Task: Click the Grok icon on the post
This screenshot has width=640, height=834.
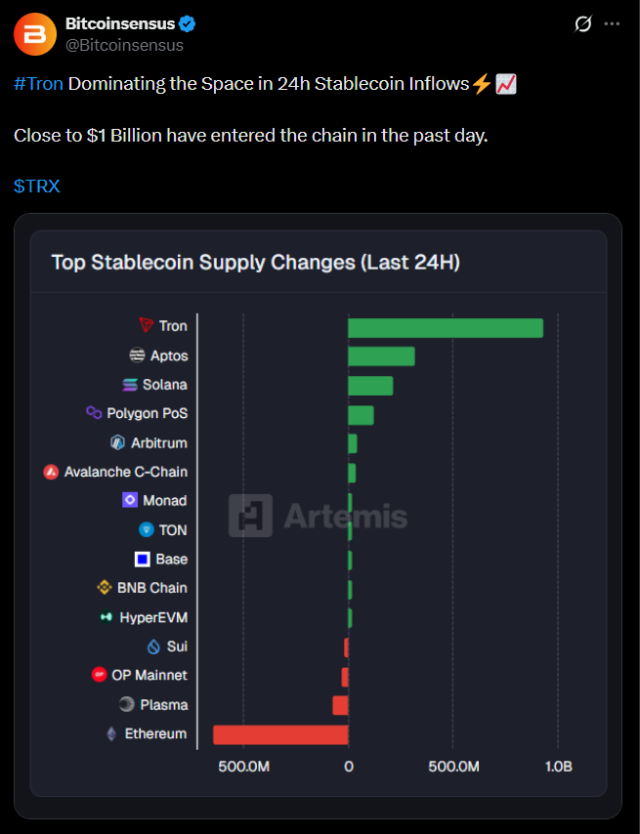Action: [583, 23]
